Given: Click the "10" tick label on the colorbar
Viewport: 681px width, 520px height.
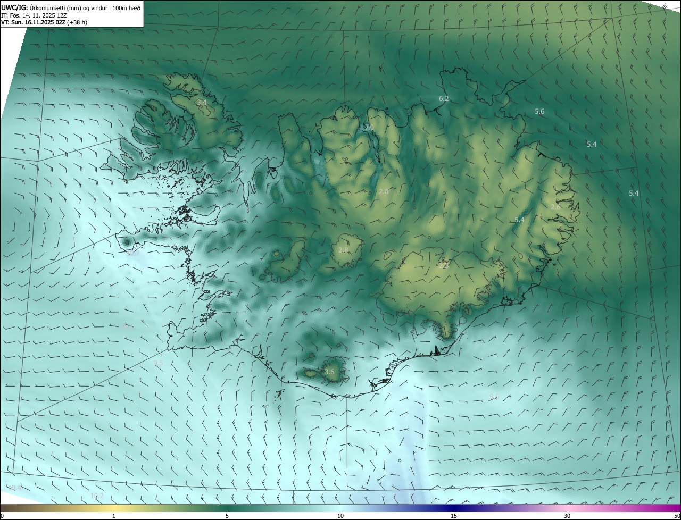Looking at the screenshot, I should click(340, 516).
